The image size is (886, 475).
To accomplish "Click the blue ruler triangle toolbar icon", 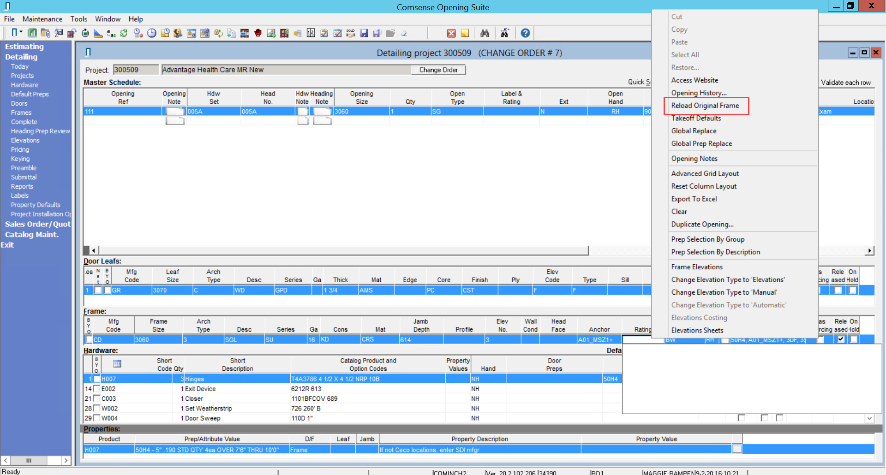I will 98,33.
